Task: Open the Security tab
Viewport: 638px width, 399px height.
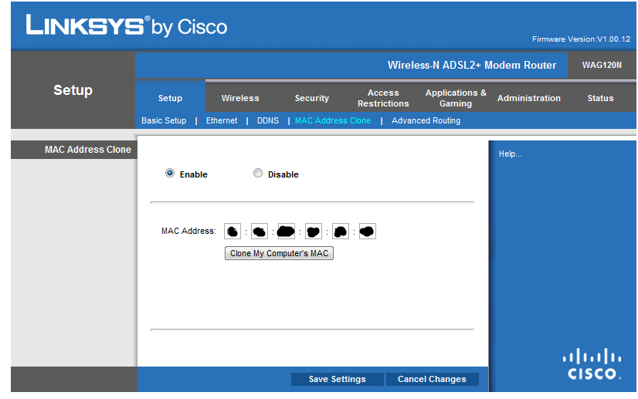Action: click(312, 98)
